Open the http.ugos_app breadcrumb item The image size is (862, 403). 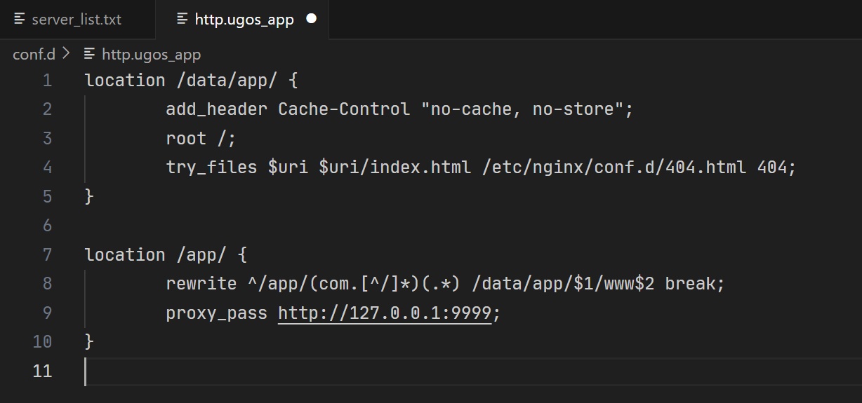pyautogui.click(x=151, y=54)
